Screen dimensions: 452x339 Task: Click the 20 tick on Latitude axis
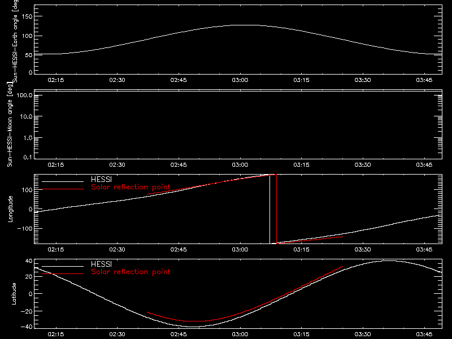tap(29, 277)
